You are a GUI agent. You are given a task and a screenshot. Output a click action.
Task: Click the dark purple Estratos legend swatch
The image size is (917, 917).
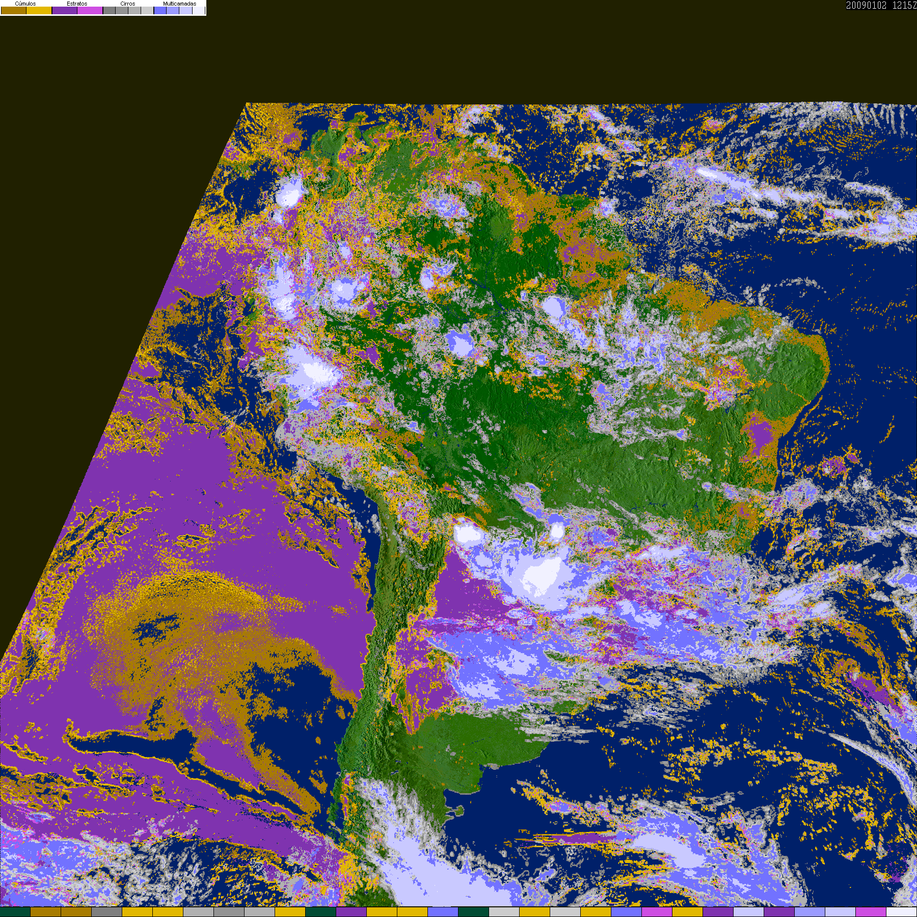coord(65,10)
